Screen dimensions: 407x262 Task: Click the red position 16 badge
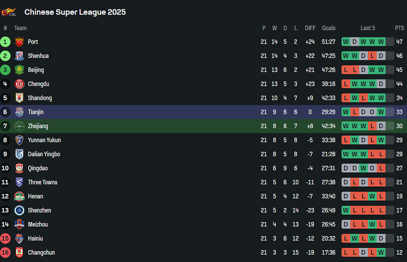[5, 253]
